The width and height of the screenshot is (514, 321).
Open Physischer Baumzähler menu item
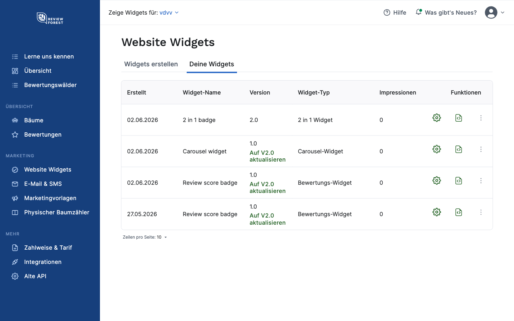(x=56, y=213)
